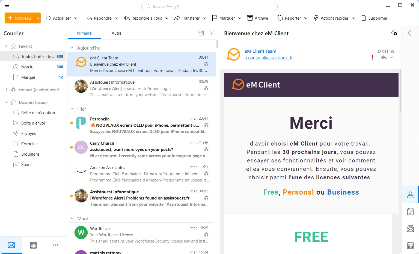
Task: Click the add tag icon by subject
Action: click(394, 33)
